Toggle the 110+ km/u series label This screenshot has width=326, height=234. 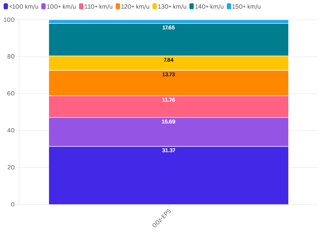click(x=98, y=7)
